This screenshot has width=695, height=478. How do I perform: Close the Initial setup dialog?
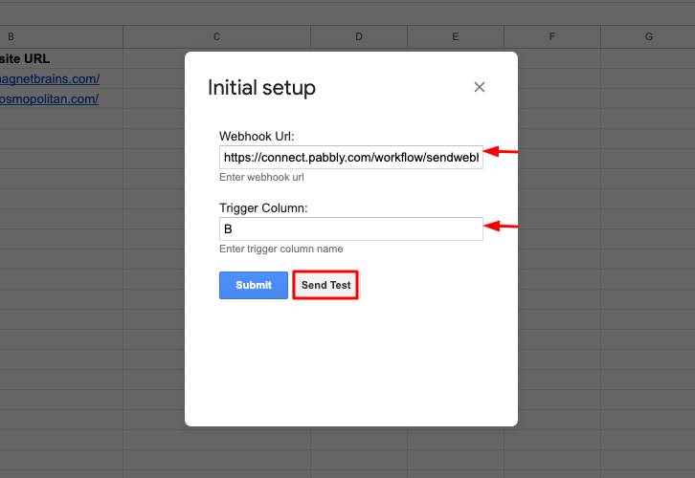coord(480,87)
